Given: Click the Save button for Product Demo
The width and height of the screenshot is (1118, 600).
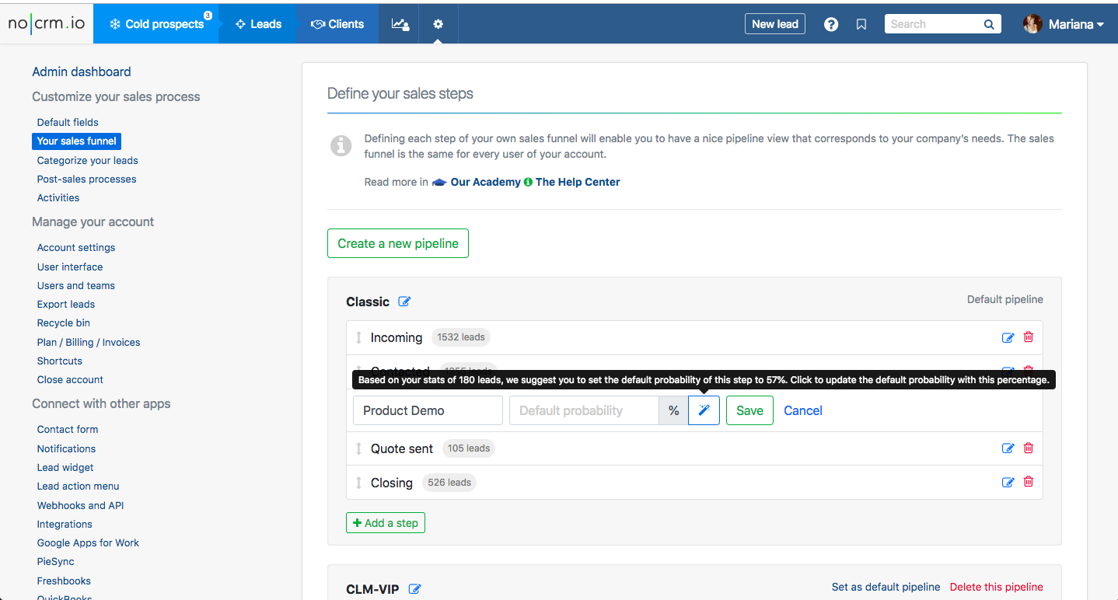Looking at the screenshot, I should coord(749,410).
